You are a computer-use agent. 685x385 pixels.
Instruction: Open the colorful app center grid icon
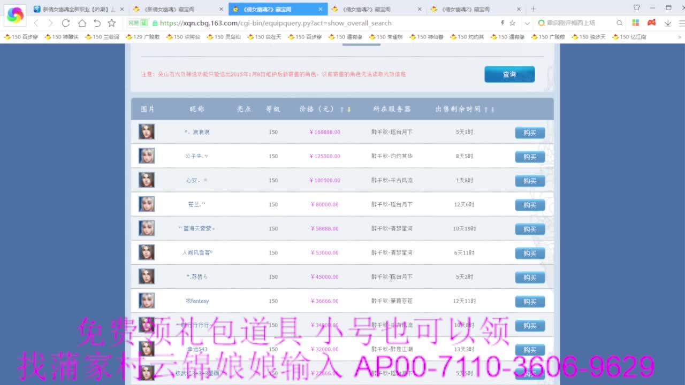click(635, 22)
